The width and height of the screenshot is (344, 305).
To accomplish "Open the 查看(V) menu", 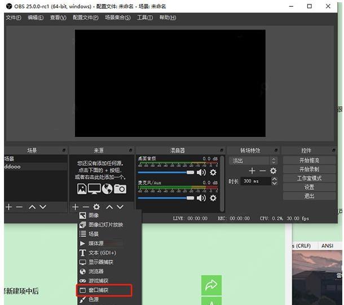I will coord(58,18).
